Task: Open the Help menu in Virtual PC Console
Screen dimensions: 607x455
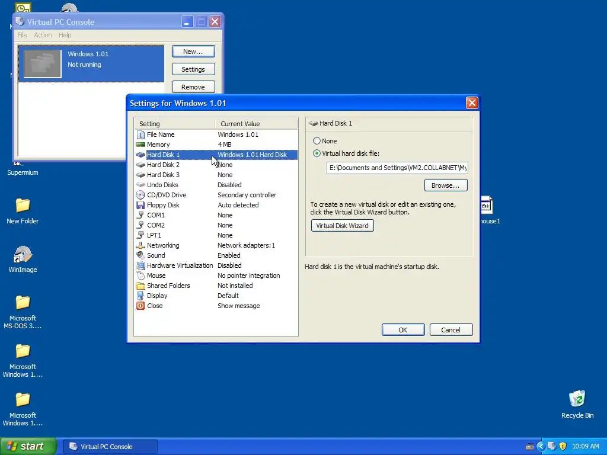Action: point(65,35)
